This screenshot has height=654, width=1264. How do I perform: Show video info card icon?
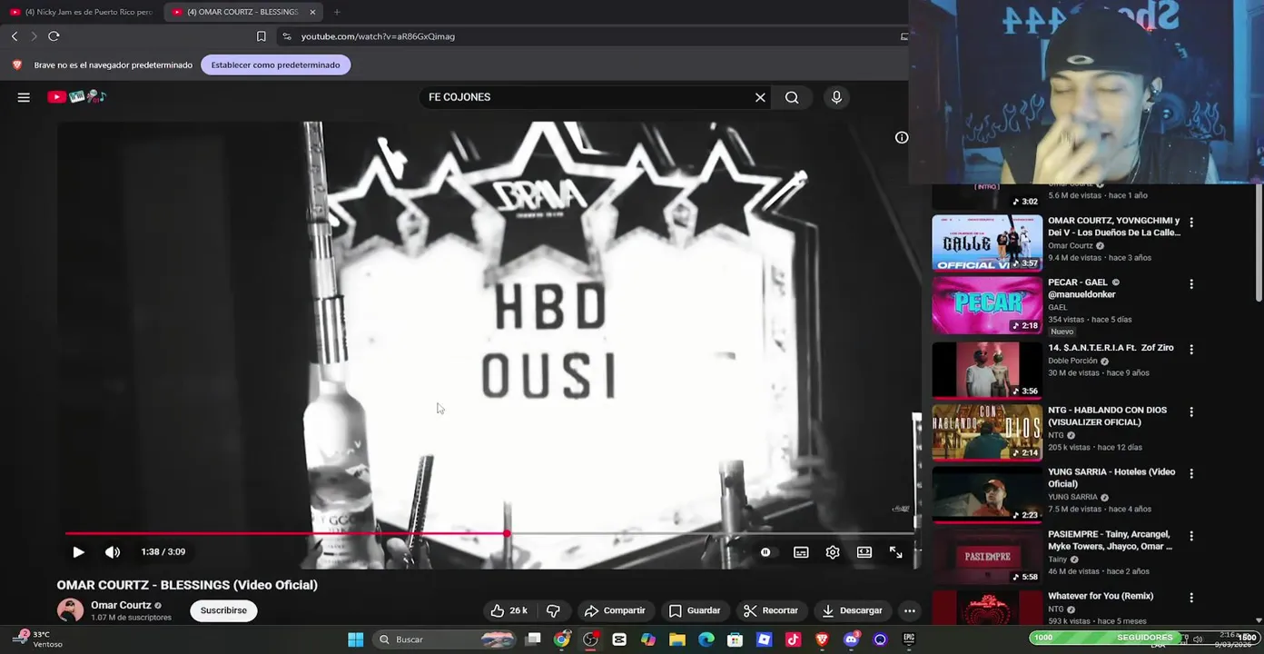click(x=902, y=137)
